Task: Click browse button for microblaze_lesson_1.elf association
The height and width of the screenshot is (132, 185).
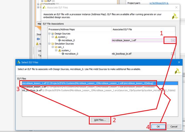Action: pos(173,40)
